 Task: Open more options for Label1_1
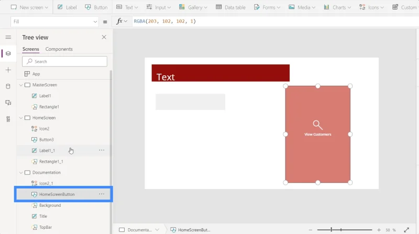click(x=102, y=150)
